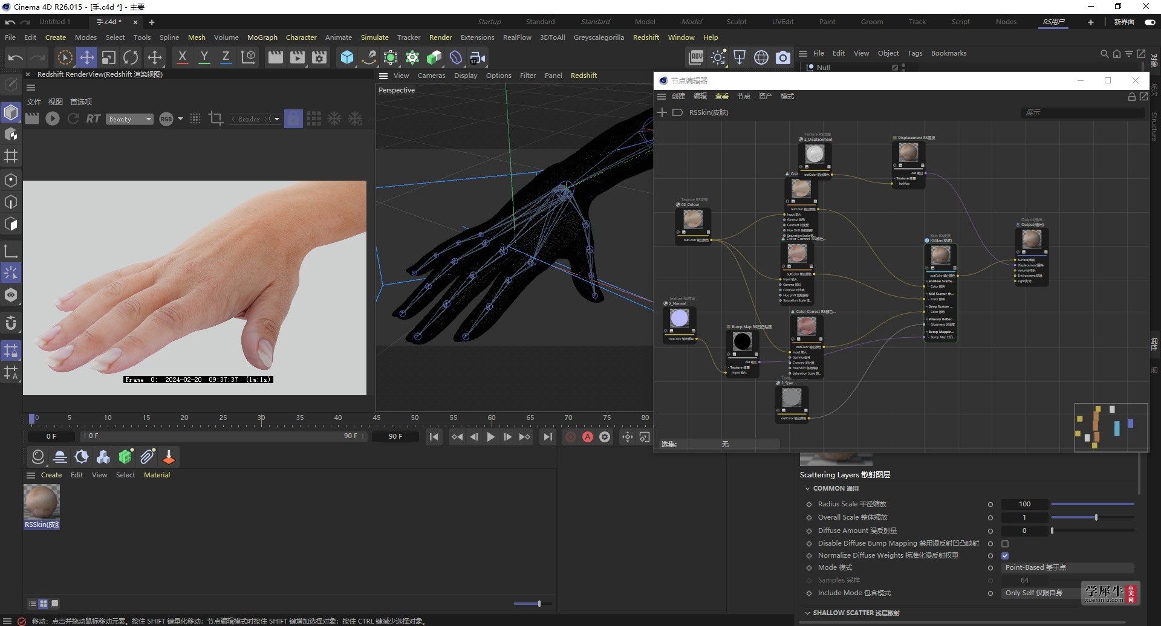
Task: Adjust the Diffuse Amount slider
Action: pos(1093,531)
